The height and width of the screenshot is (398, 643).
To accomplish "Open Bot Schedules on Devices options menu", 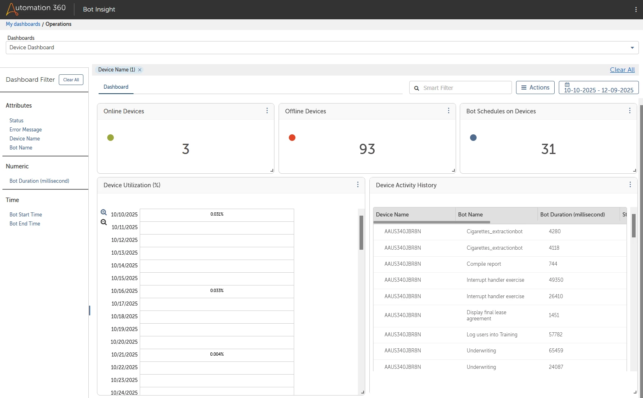I will 630,111.
